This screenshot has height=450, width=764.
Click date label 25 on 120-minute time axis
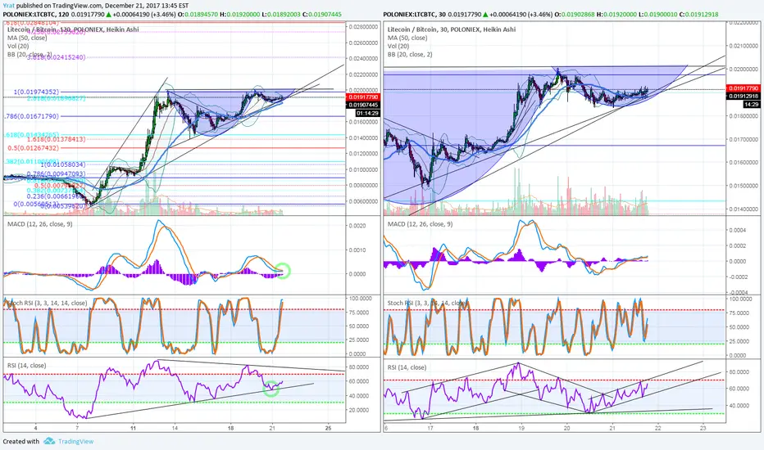pyautogui.click(x=328, y=428)
